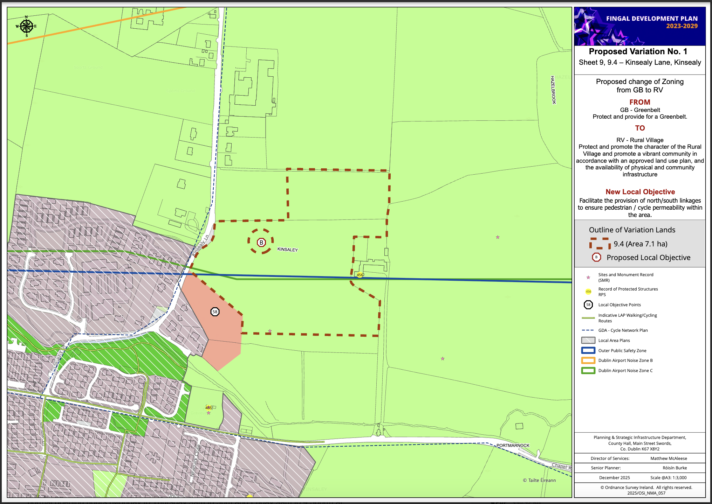Click the Proposed Local Objective legend icon

tap(596, 257)
